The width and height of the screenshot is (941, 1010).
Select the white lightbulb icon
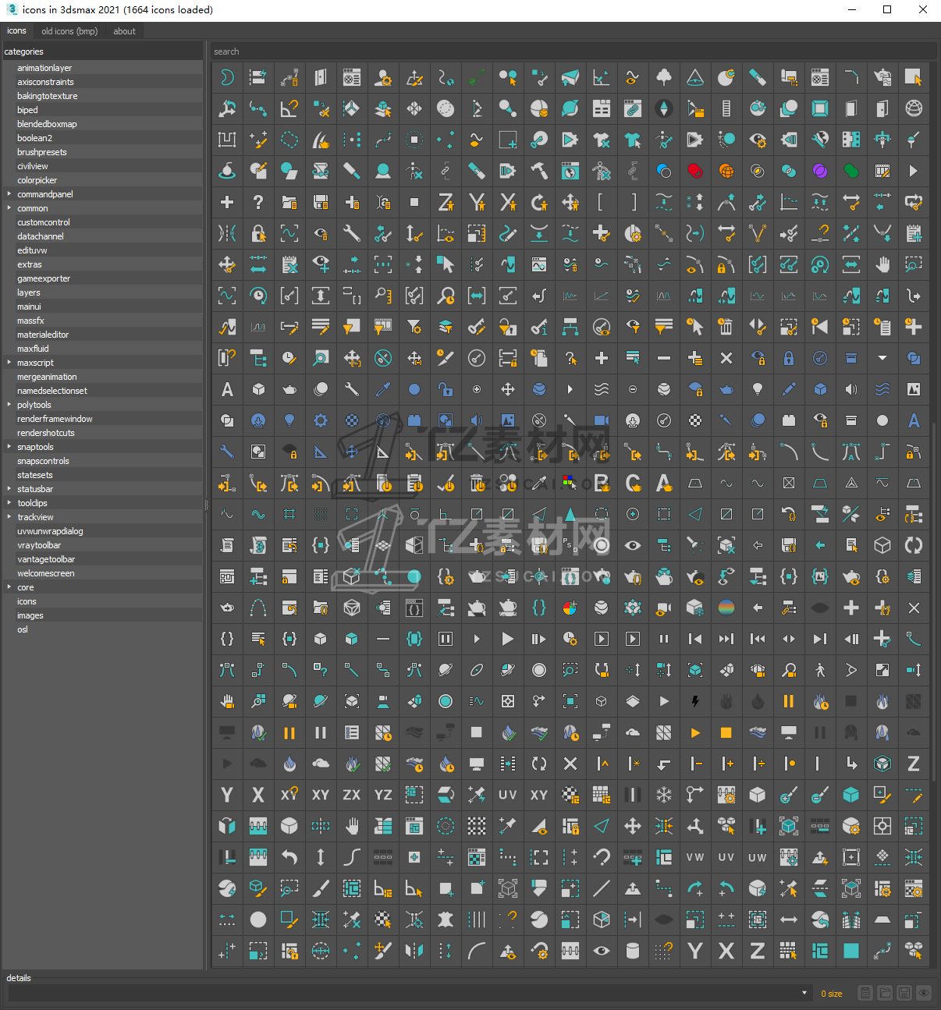point(758,389)
